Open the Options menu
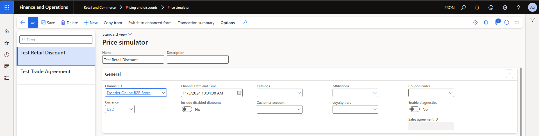 228,23
